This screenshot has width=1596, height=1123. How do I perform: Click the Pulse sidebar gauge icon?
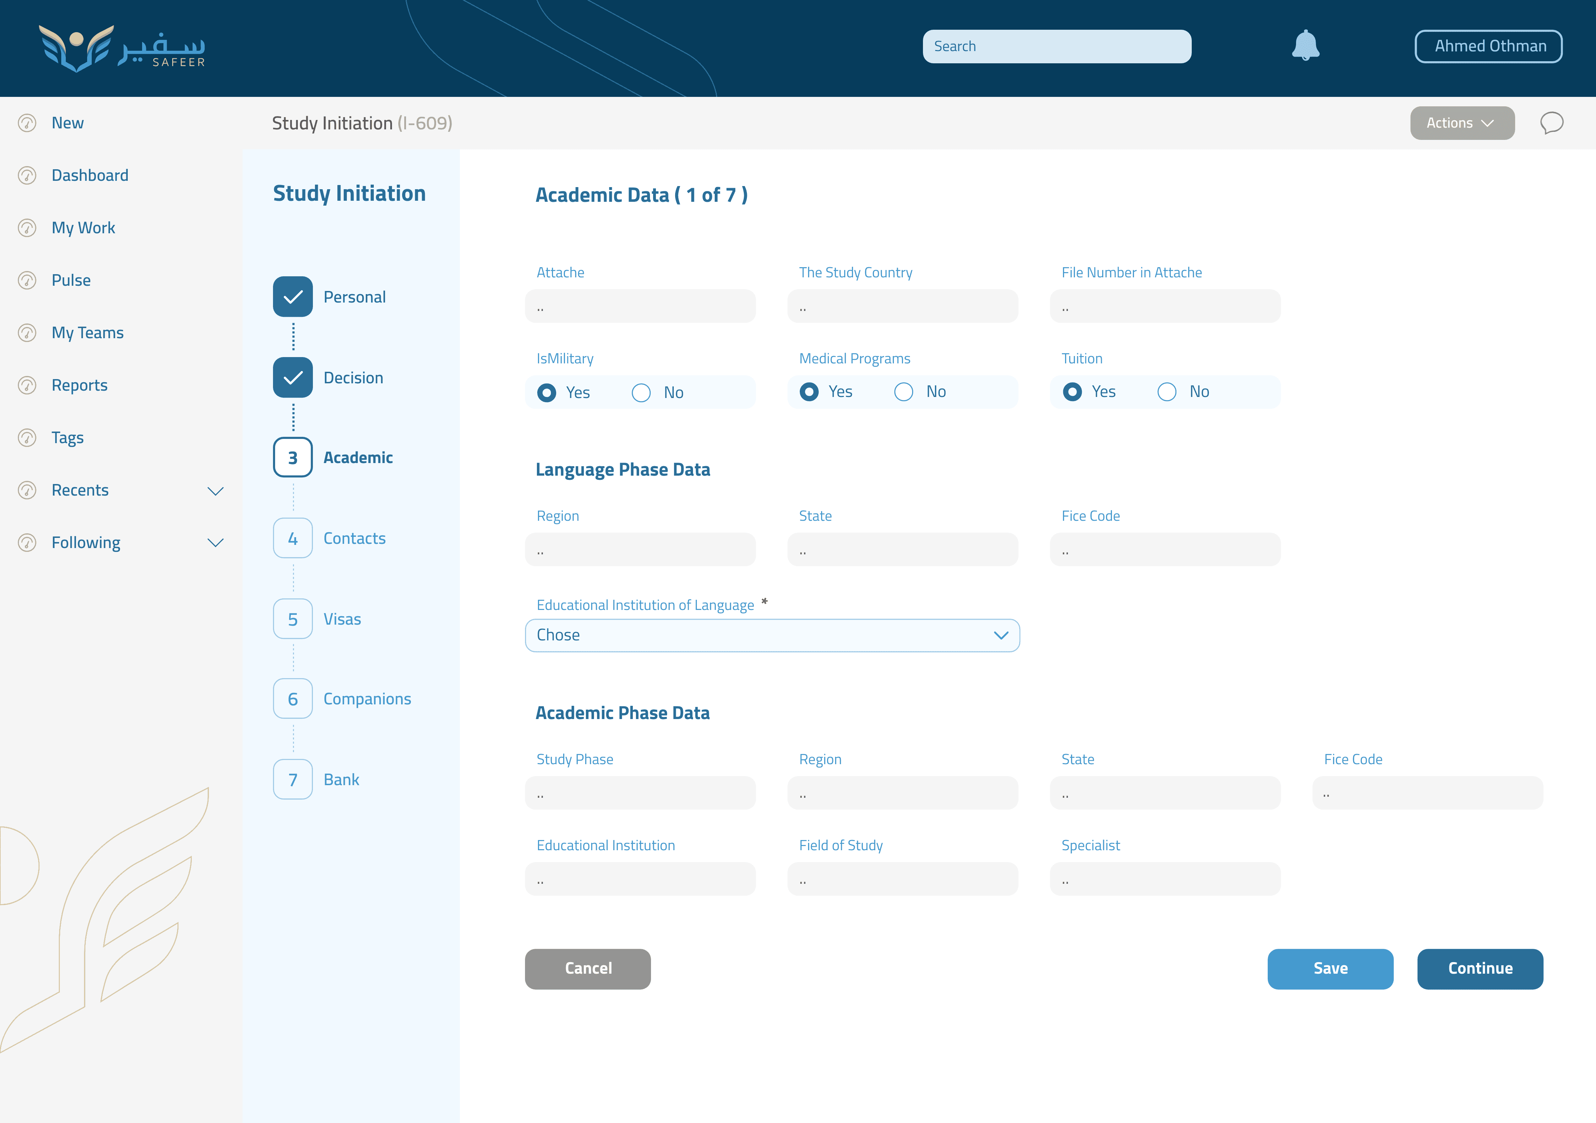tap(27, 280)
